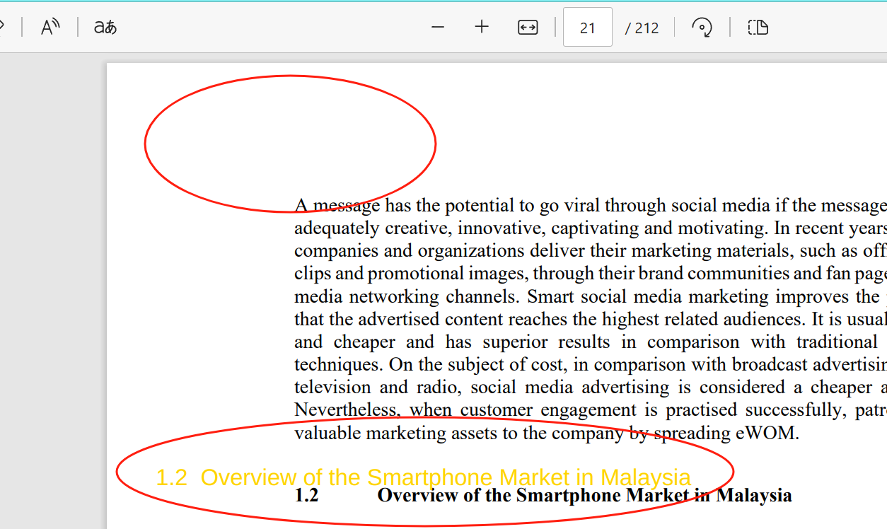Click the bold heading 'Overview of the Smartphone Market in Malaysia'

(584, 495)
